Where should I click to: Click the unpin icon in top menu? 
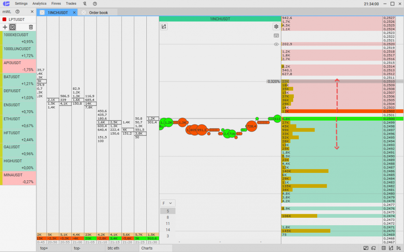(84, 4)
